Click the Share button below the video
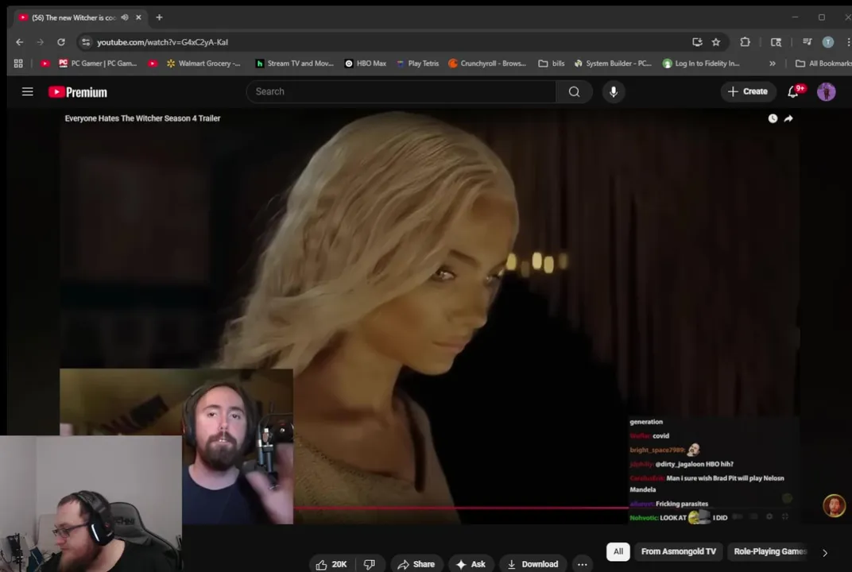 416,564
